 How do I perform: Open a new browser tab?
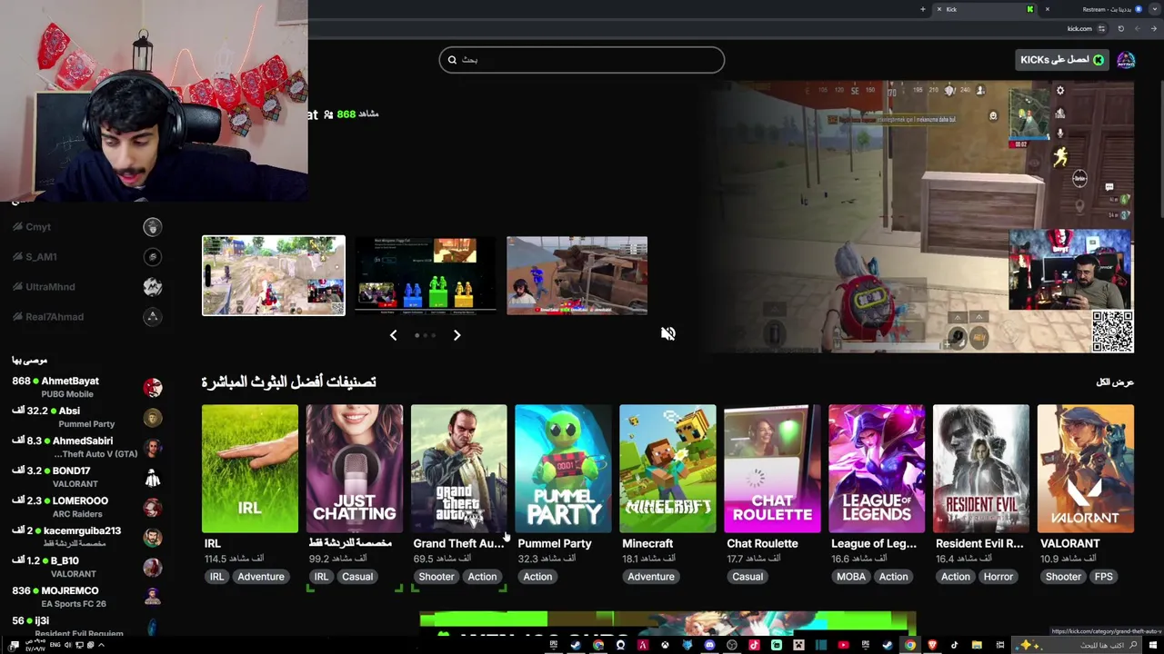(x=923, y=9)
